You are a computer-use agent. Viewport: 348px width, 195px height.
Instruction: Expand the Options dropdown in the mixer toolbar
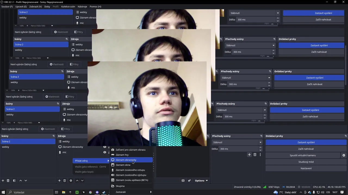click(x=201, y=181)
